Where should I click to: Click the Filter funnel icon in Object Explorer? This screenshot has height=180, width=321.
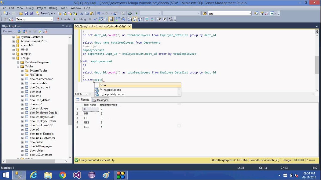pos(35,31)
